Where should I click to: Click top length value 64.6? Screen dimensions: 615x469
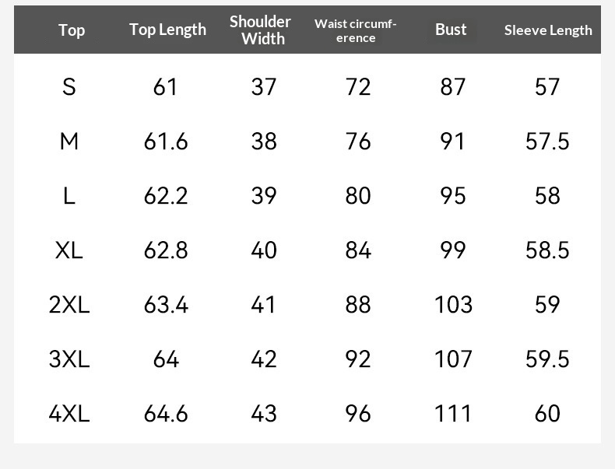tap(166, 414)
